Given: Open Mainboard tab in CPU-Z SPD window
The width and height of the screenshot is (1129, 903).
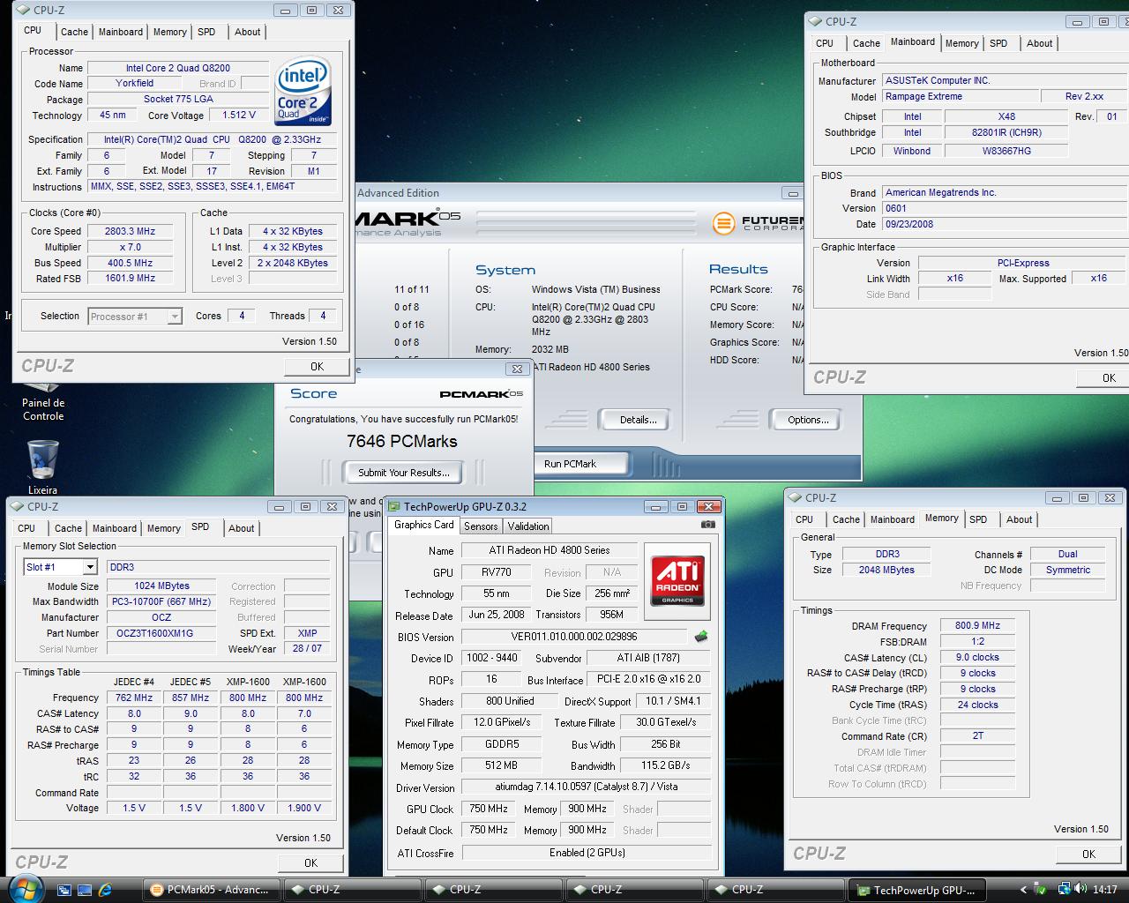Looking at the screenshot, I should point(115,528).
